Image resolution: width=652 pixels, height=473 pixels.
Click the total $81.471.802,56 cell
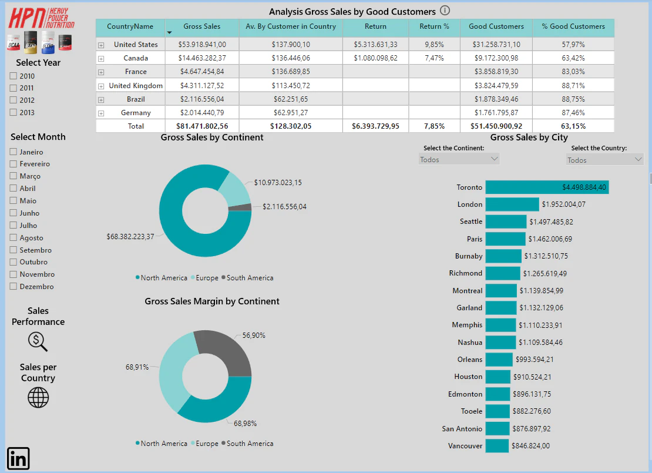coord(202,126)
